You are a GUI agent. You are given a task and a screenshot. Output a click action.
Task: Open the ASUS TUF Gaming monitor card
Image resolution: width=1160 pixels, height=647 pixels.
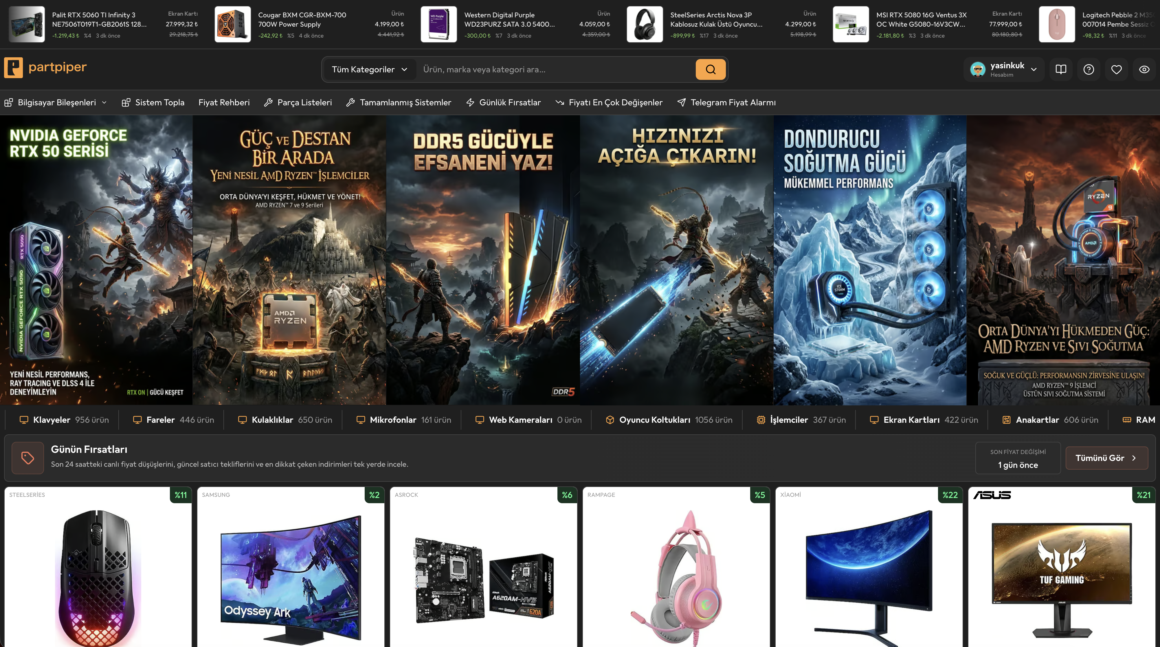pos(1062,567)
